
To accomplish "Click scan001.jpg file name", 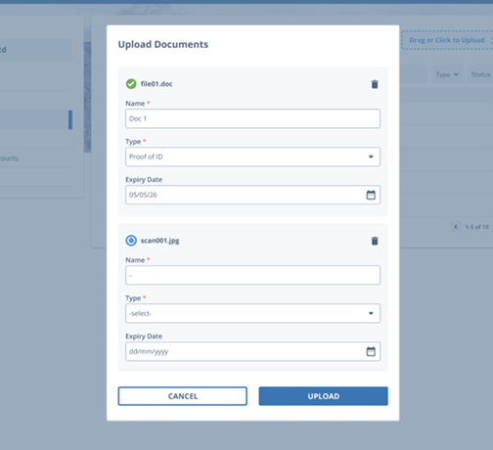I will pyautogui.click(x=160, y=241).
